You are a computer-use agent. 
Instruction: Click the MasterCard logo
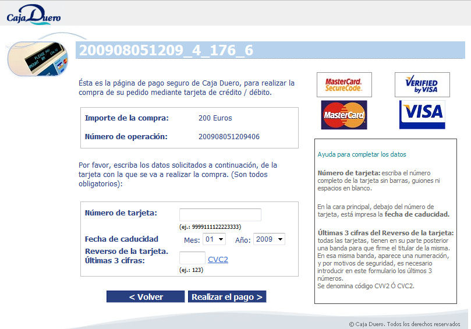click(344, 115)
